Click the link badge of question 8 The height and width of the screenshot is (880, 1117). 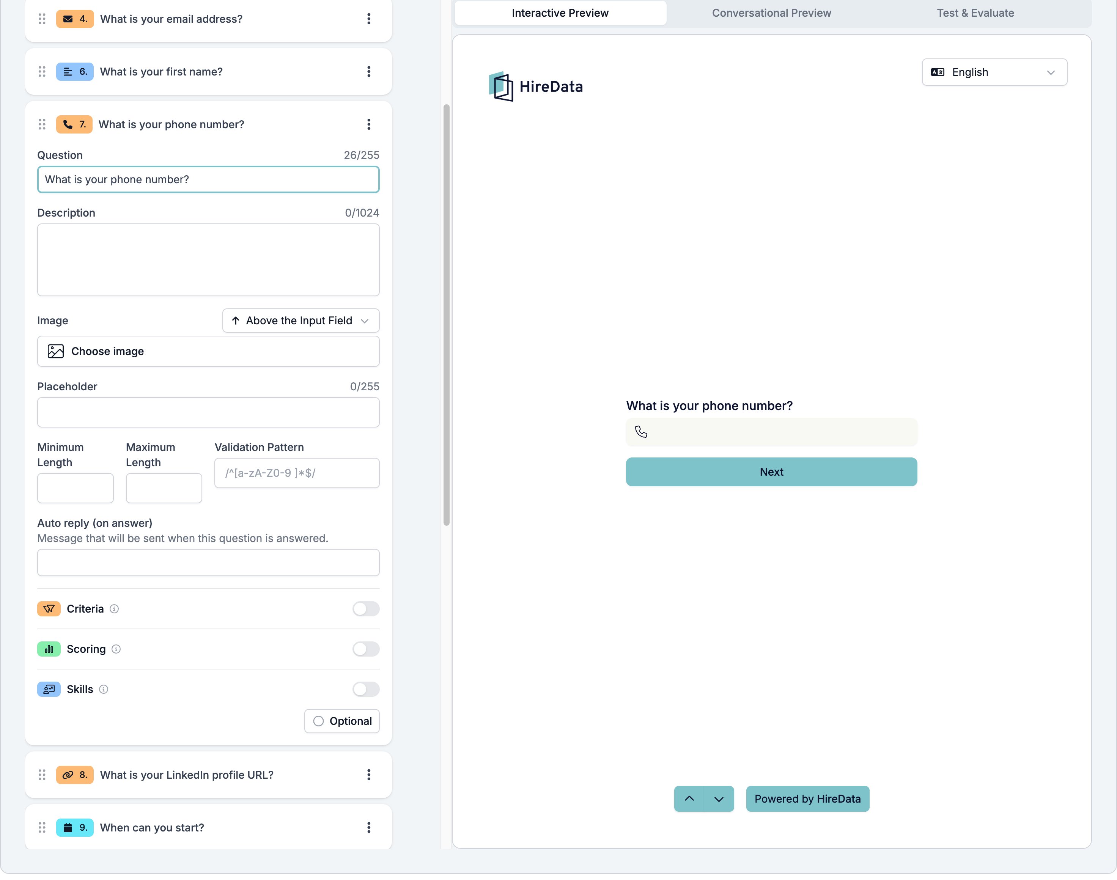pos(75,775)
